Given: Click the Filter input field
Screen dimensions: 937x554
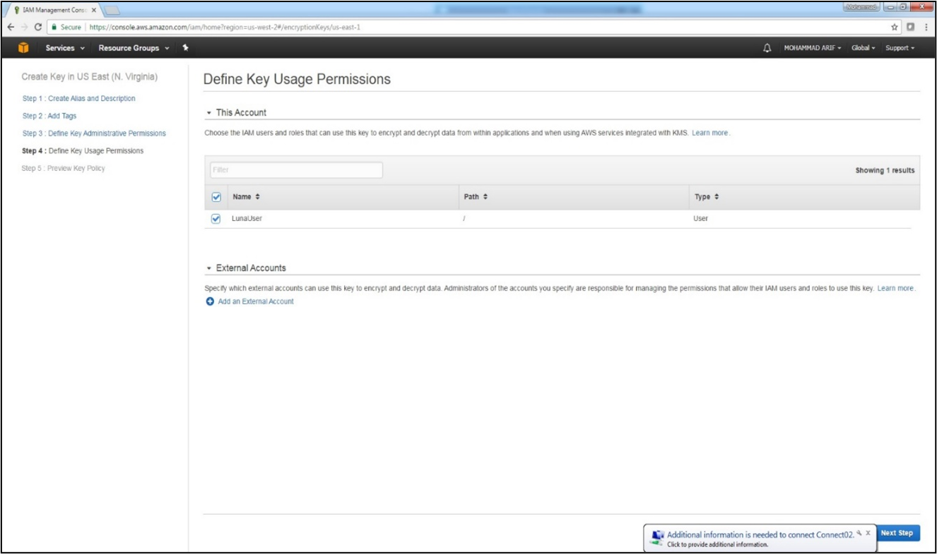Looking at the screenshot, I should (296, 170).
